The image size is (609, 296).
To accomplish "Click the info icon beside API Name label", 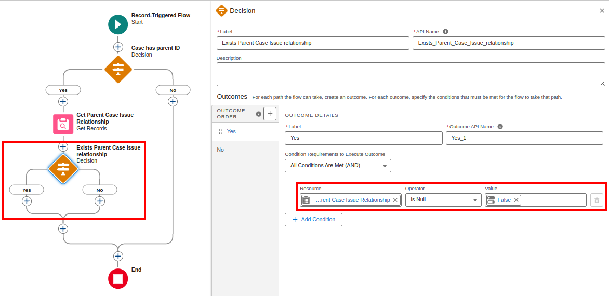I will [x=445, y=32].
